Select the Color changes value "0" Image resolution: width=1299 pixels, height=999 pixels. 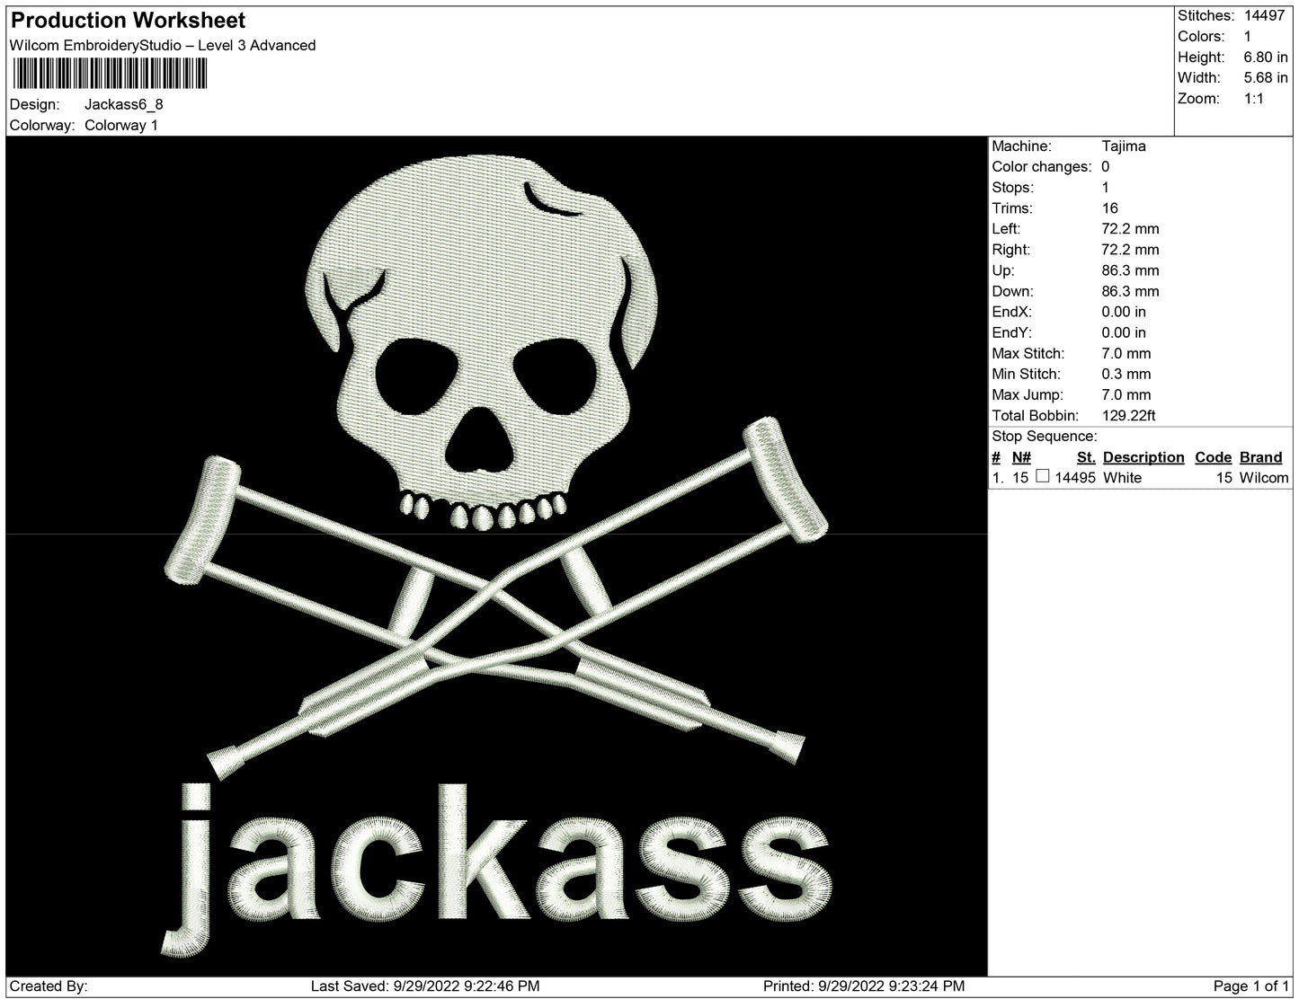(x=1106, y=167)
